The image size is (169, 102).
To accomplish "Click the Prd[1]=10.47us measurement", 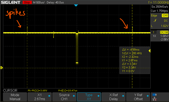I will [x=68, y=90].
